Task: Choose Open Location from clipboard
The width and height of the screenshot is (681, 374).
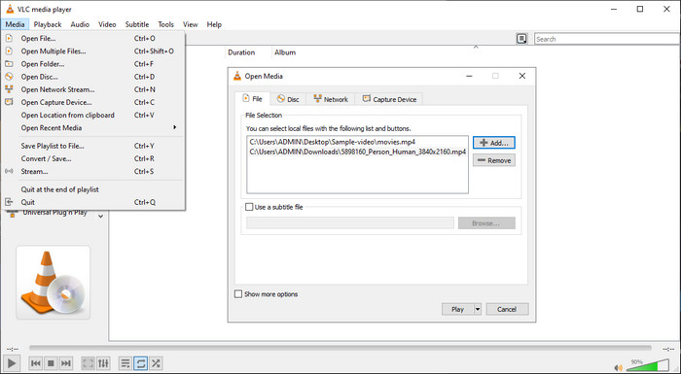Action: point(93,115)
